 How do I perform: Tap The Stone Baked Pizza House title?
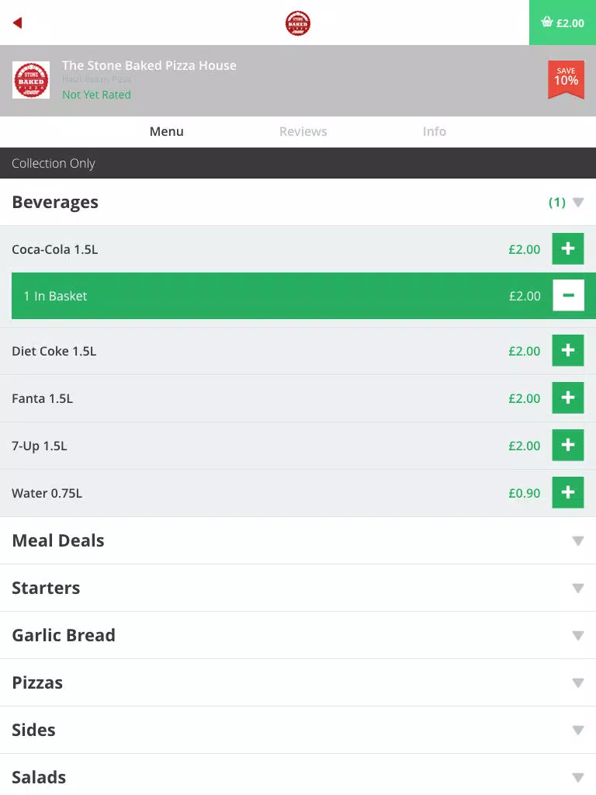(149, 65)
